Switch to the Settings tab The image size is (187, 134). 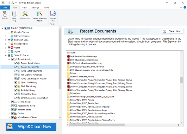[x=35, y=7]
